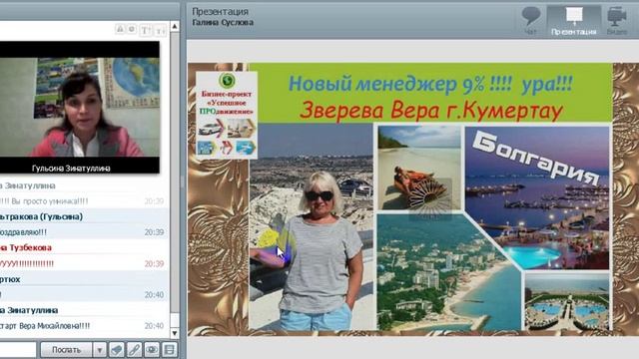
Task: Click the webcam video of Гульсина Зинатуллина
Action: pos(80,107)
